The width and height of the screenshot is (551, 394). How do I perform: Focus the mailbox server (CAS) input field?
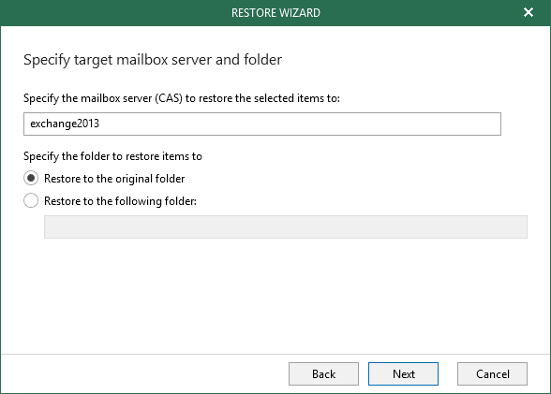[x=262, y=124]
